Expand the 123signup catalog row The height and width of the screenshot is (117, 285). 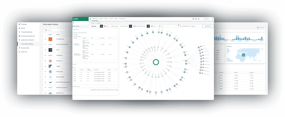(45, 55)
